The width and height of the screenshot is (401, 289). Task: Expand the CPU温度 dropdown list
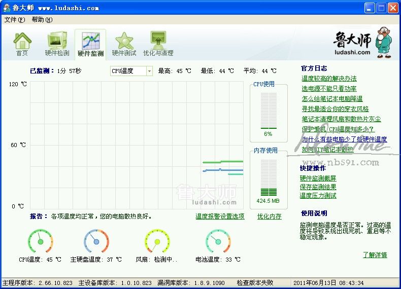pyautogui.click(x=149, y=71)
